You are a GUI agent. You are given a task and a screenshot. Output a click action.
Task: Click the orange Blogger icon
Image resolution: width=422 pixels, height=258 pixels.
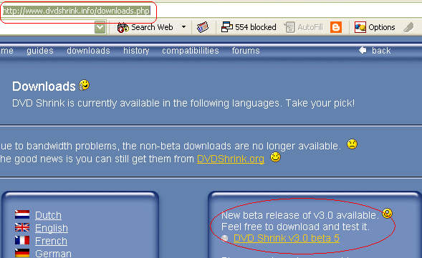click(336, 27)
